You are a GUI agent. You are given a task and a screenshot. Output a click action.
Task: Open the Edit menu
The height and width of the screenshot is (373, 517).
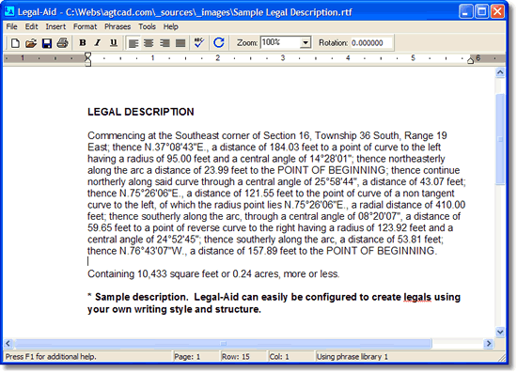(32, 26)
